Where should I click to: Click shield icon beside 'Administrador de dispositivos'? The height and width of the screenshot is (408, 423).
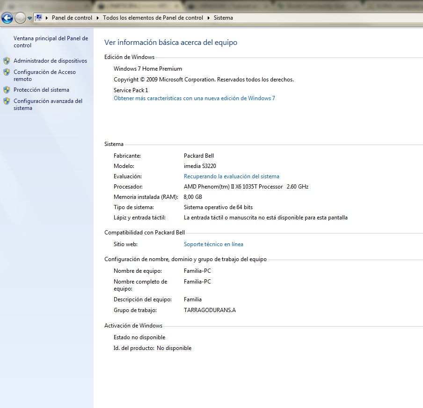tap(7, 61)
